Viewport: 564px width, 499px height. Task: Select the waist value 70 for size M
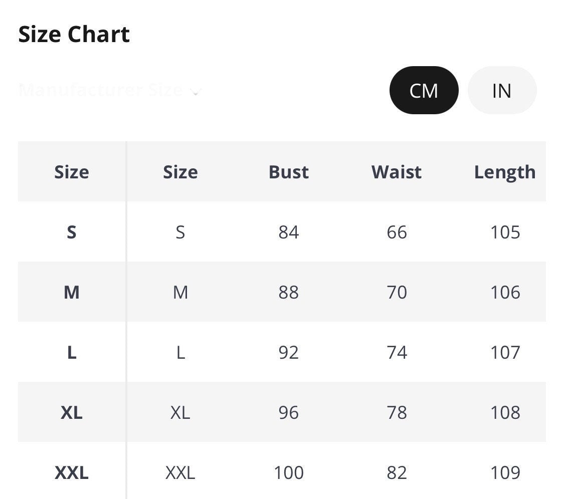pyautogui.click(x=396, y=292)
